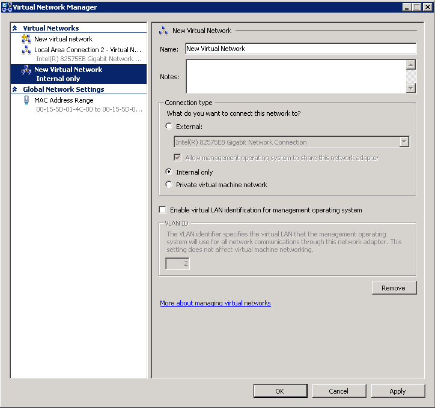Click the Local Area Connection 2 network icon

pos(26,50)
